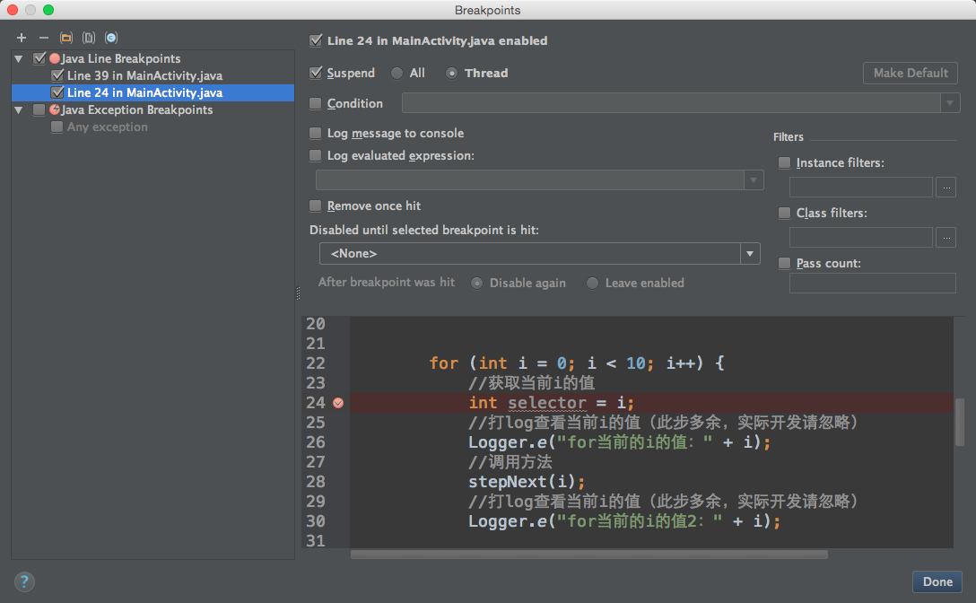
Task: Collapse Java Line Breakpoints tree node
Action: coord(19,59)
